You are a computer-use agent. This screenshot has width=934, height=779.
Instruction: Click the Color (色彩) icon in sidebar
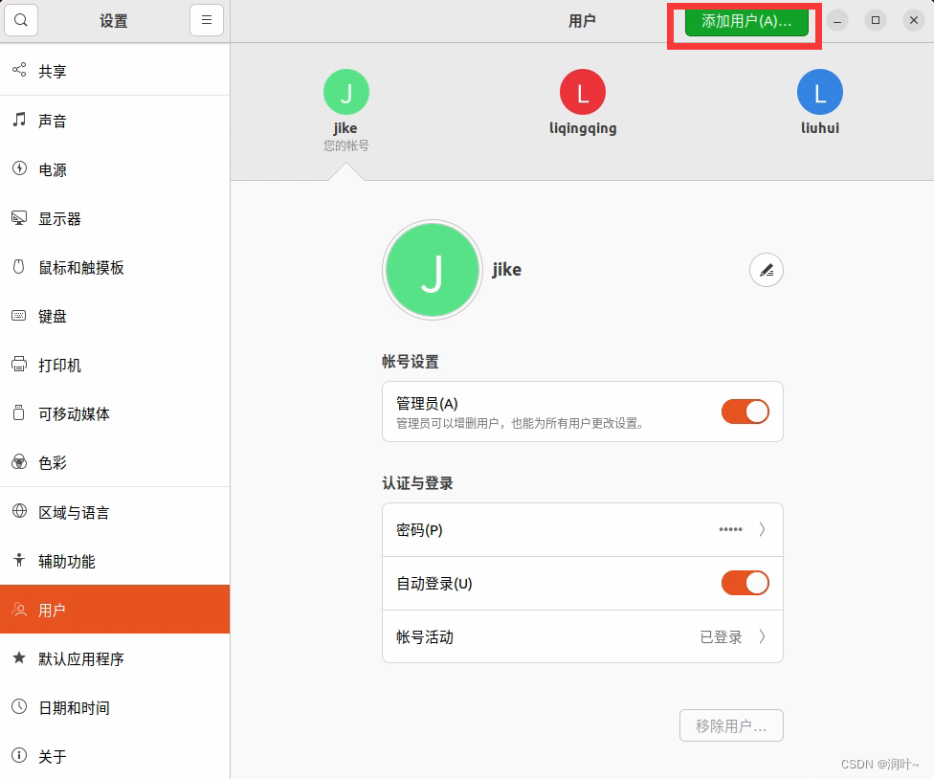[x=19, y=462]
